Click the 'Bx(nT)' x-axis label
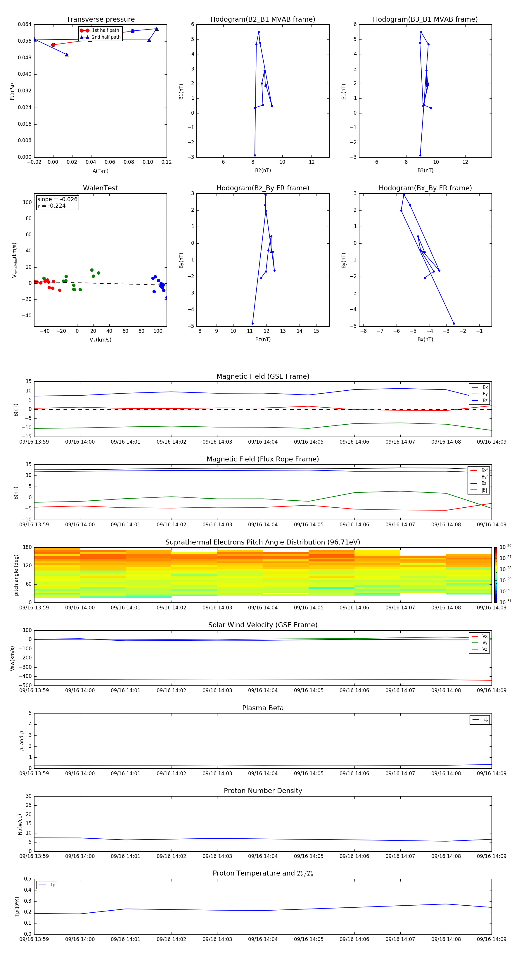This screenshot has height=965, width=526. coord(425,340)
